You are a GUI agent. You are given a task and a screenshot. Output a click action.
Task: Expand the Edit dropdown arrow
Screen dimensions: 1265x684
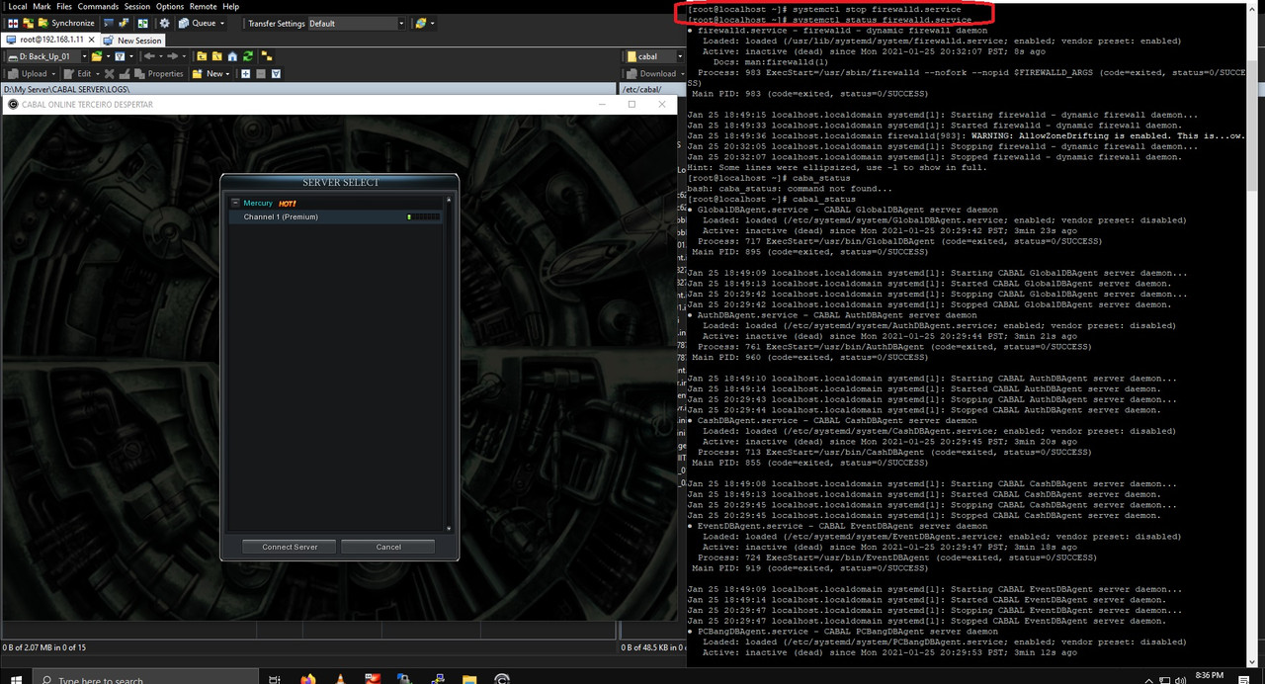(98, 73)
